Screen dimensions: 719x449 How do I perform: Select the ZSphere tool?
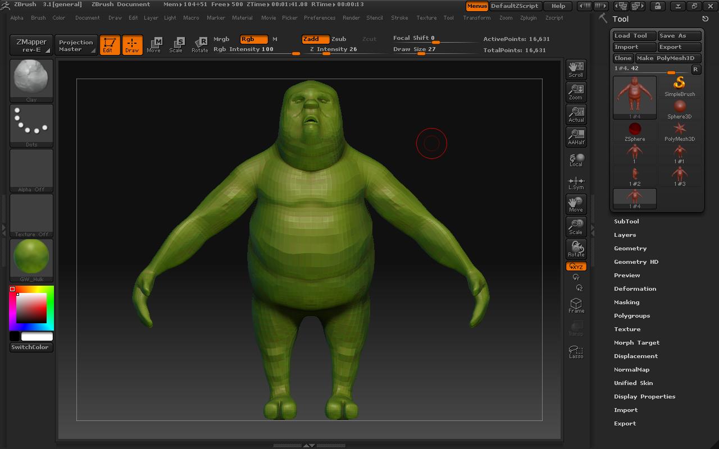[x=635, y=131]
